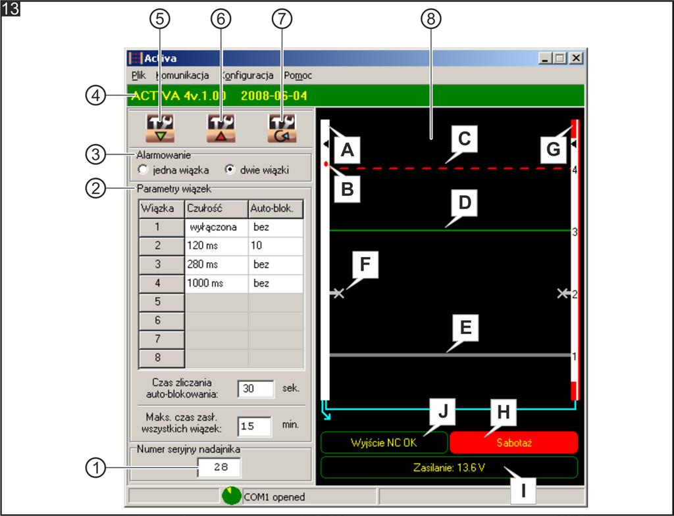Click the 'COM1 opened' status bar text
Image resolution: width=674 pixels, height=516 pixels.
274,497
